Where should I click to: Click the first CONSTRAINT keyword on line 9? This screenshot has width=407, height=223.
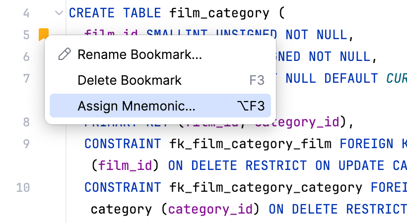click(x=123, y=144)
